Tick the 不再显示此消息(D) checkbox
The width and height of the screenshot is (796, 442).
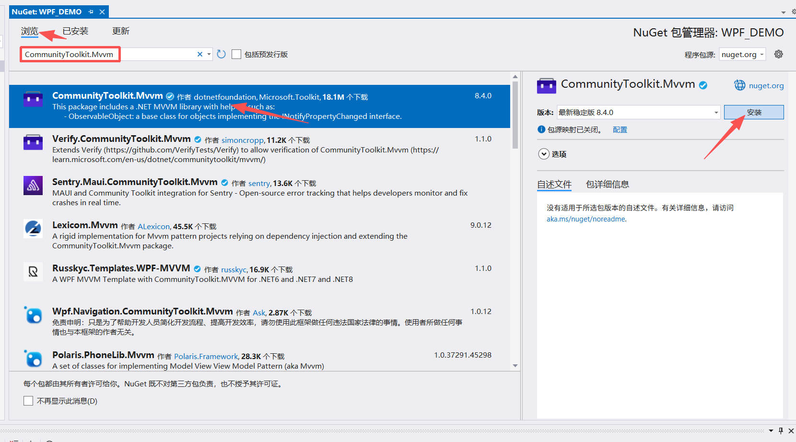(x=28, y=401)
